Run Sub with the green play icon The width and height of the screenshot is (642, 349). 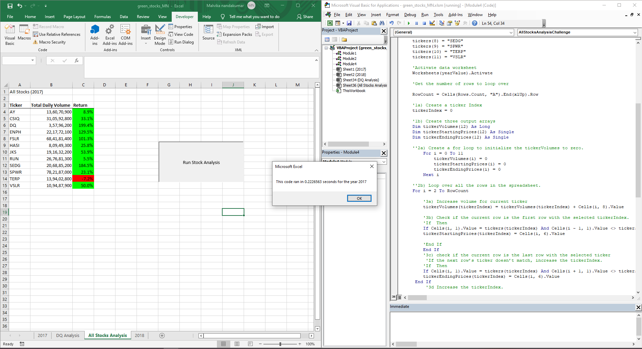409,23
